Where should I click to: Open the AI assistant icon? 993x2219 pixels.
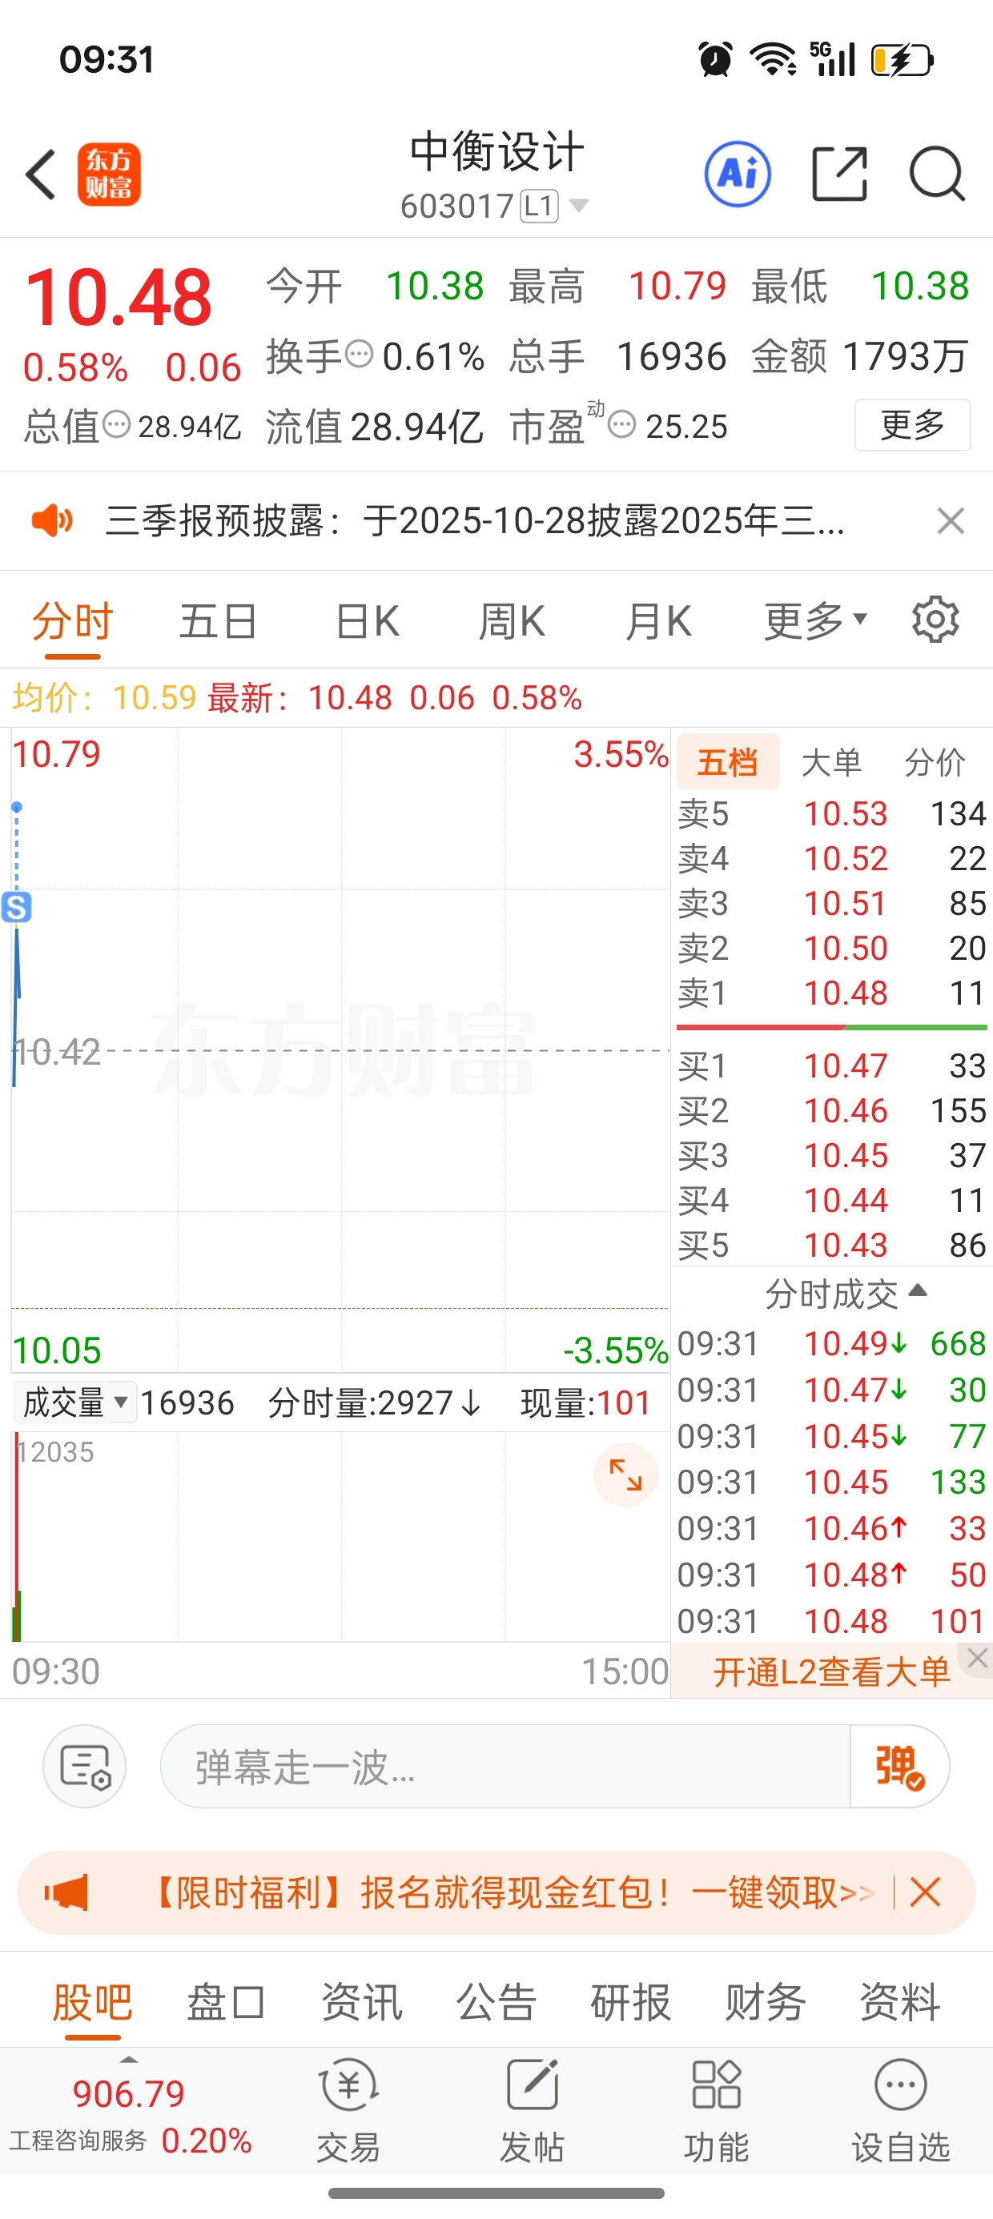pyautogui.click(x=737, y=175)
